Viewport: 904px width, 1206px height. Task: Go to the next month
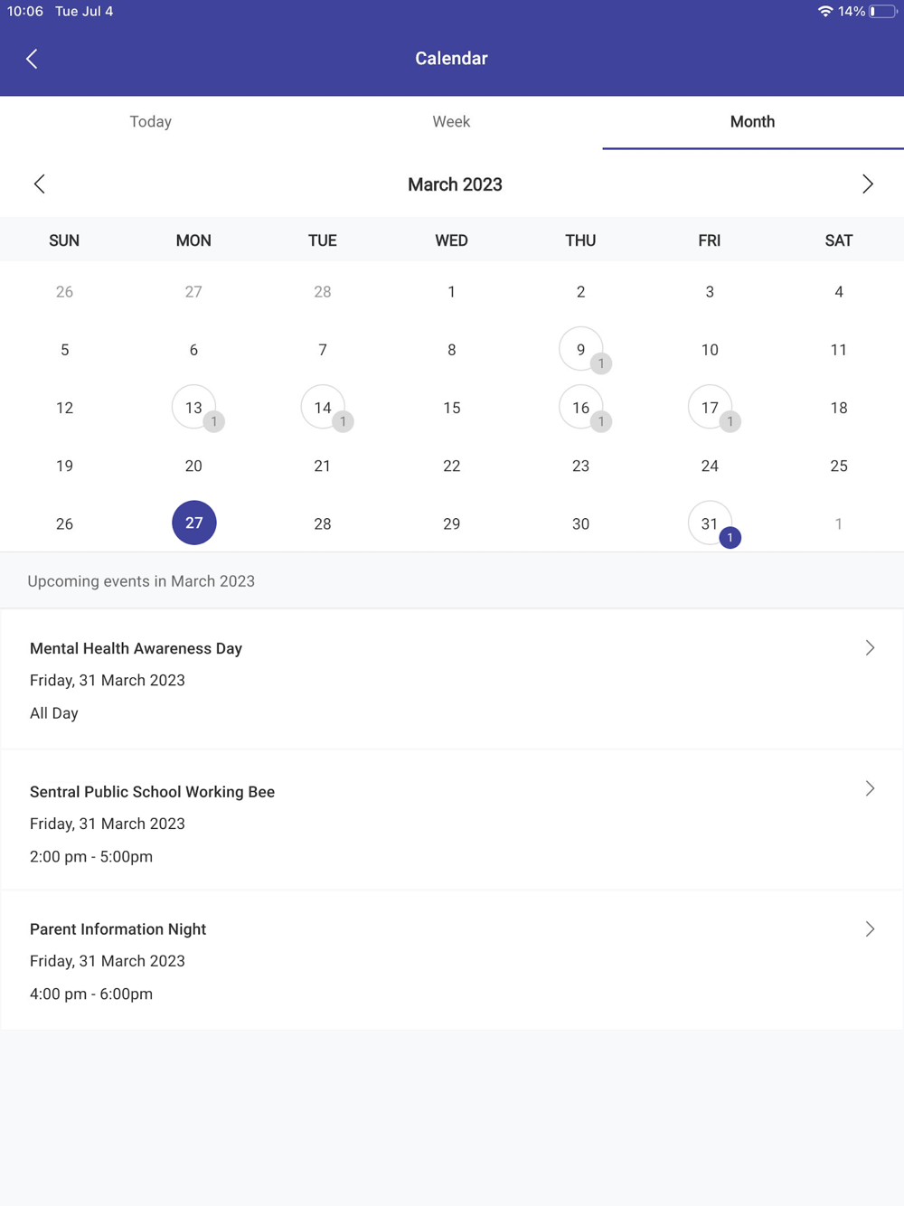coord(867,184)
